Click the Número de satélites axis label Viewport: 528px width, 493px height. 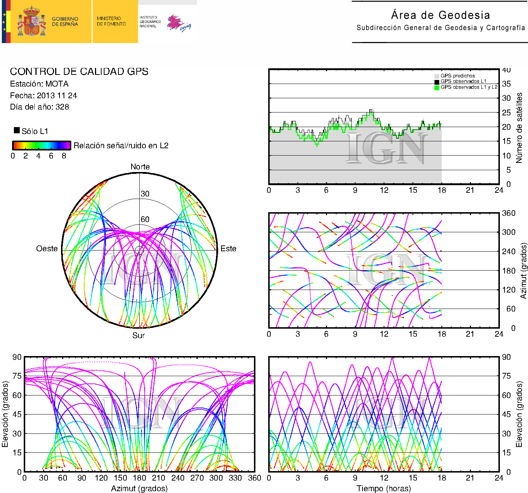(x=519, y=127)
